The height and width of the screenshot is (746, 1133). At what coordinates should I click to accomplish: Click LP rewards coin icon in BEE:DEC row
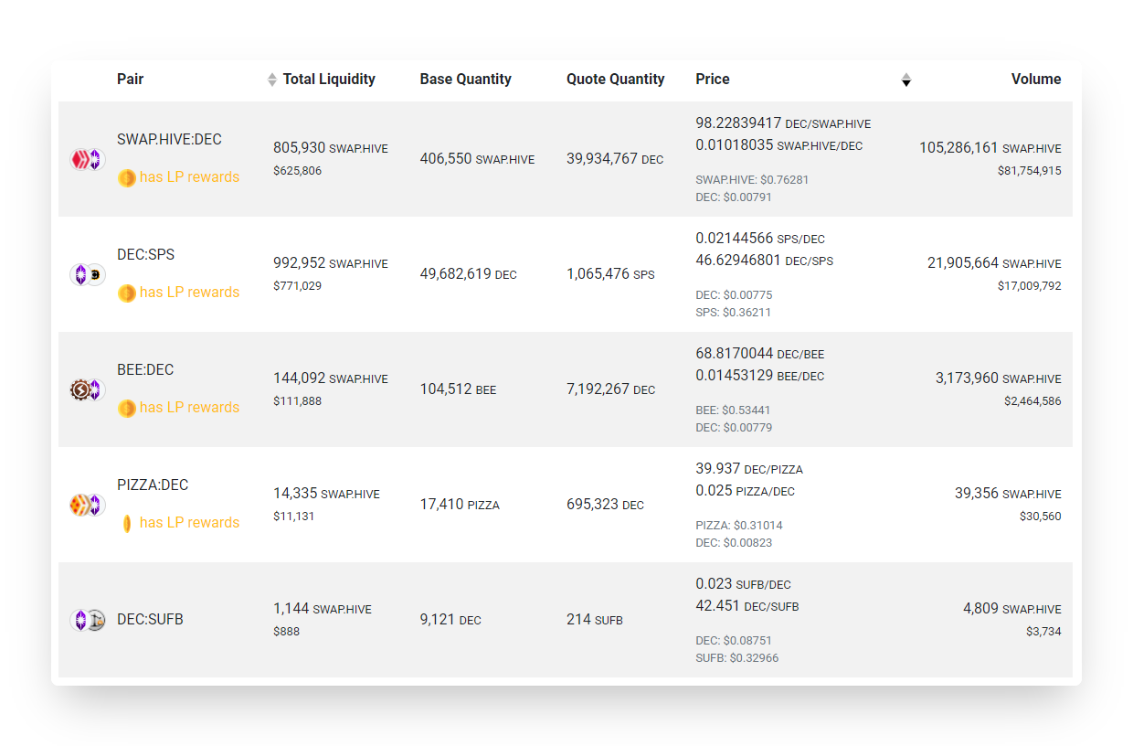tap(127, 408)
